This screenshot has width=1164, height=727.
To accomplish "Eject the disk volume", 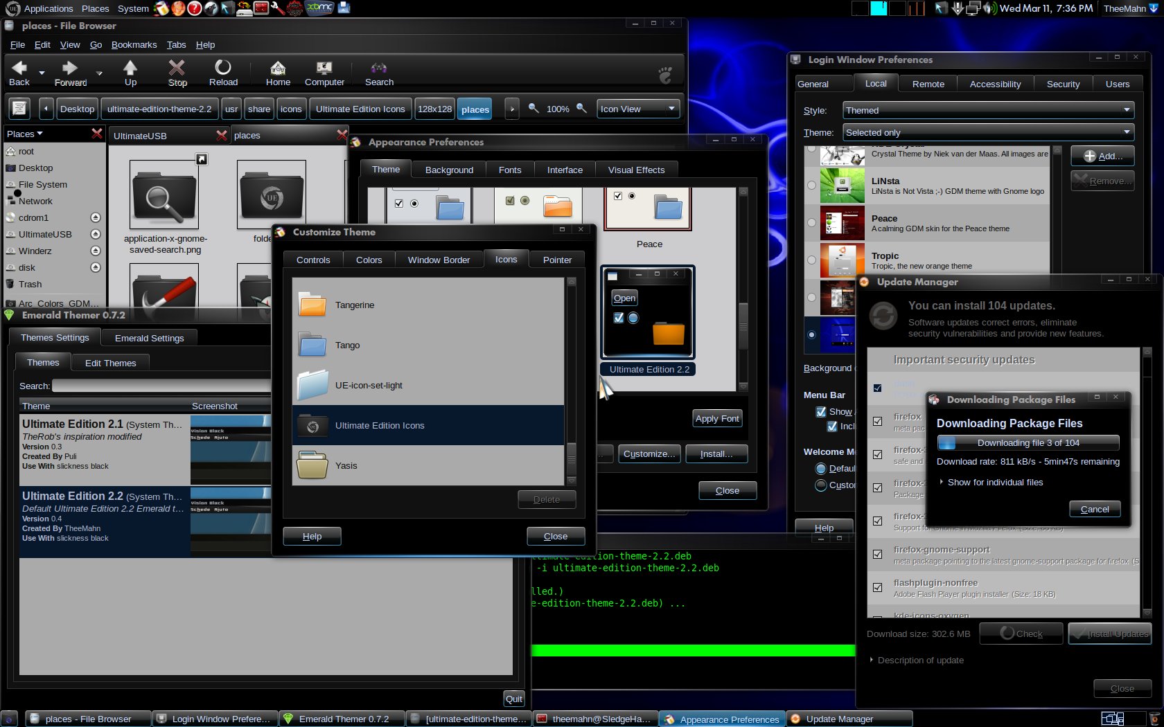I will tap(96, 267).
